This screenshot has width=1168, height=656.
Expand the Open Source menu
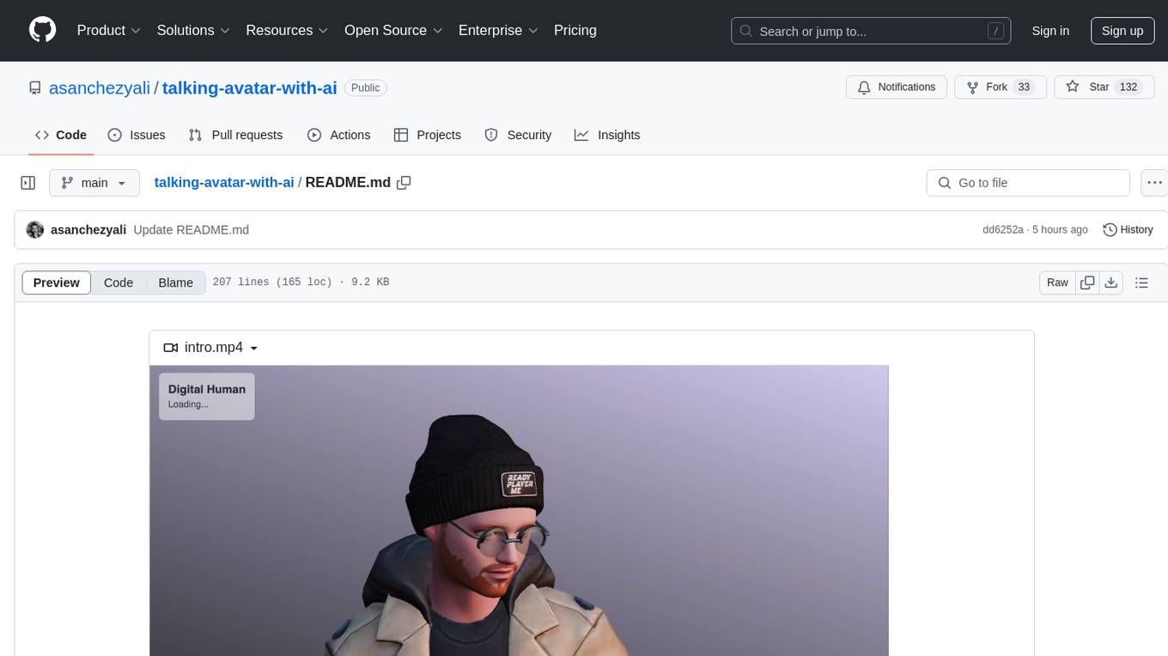coord(394,30)
